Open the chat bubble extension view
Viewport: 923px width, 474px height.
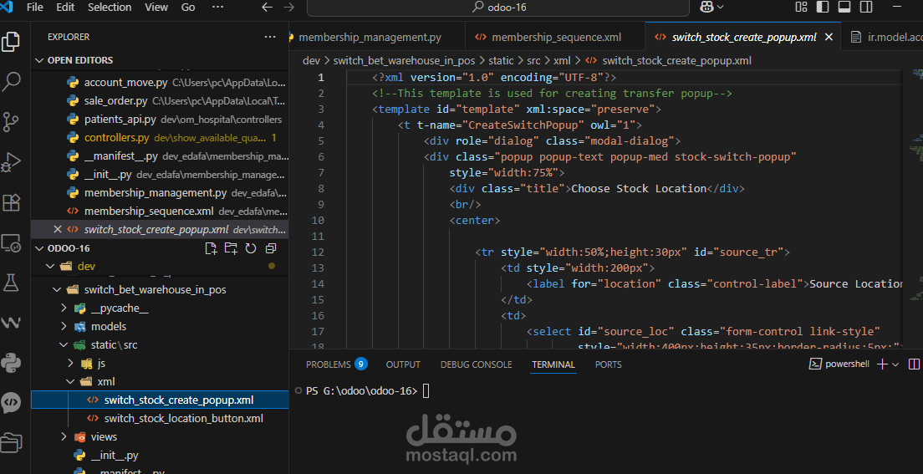(x=11, y=403)
